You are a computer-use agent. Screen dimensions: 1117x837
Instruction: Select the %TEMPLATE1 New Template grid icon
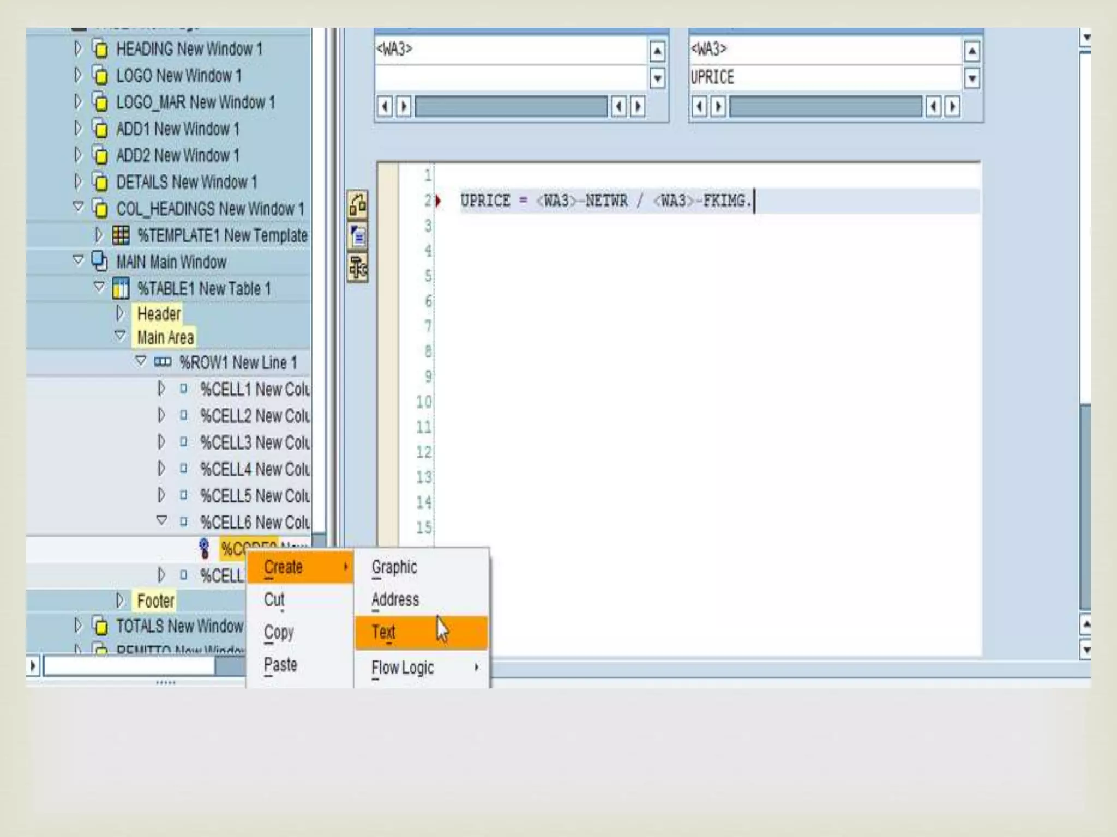pyautogui.click(x=121, y=235)
